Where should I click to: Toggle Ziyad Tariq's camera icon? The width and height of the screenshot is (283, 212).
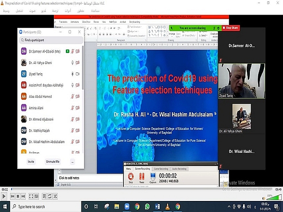(78, 74)
